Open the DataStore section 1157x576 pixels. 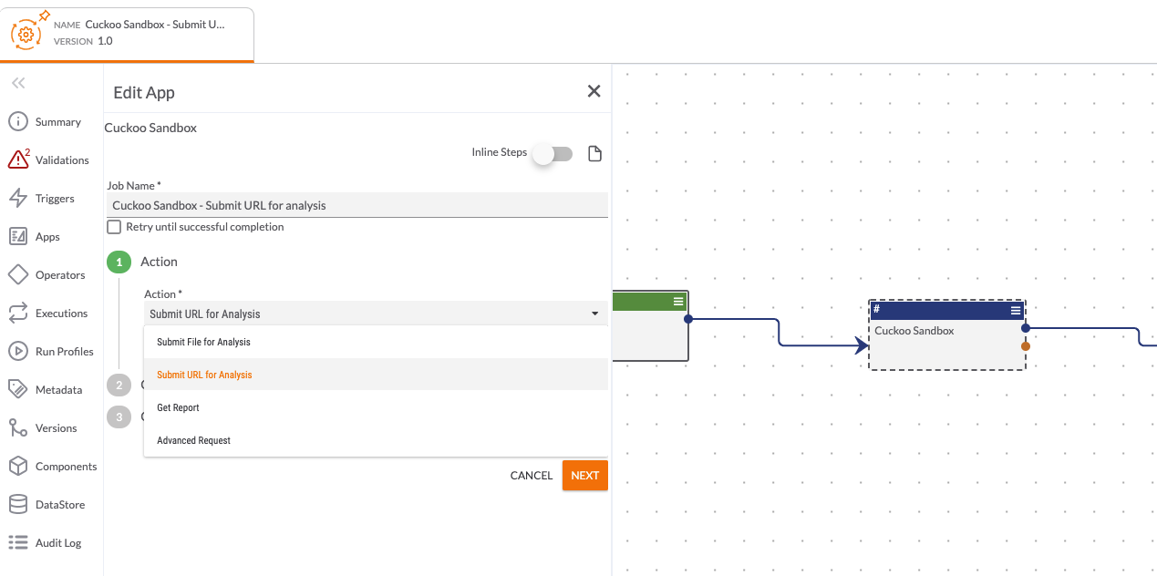click(x=60, y=505)
